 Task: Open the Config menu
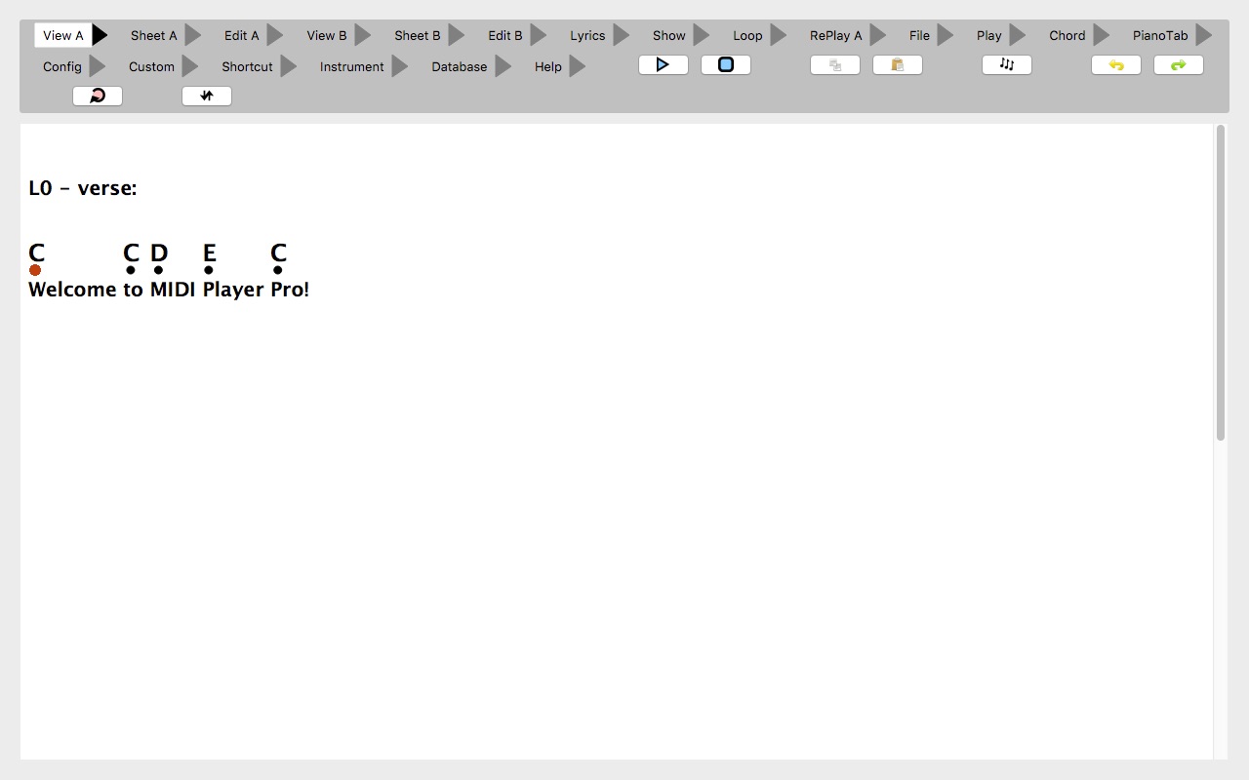62,66
